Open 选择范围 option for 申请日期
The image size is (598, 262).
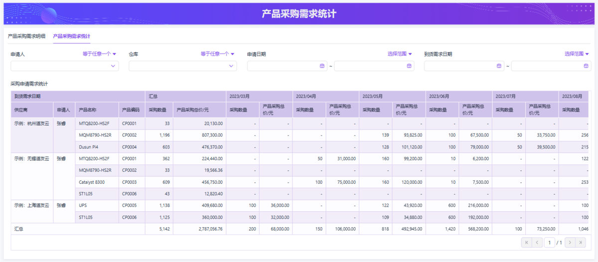(x=400, y=54)
